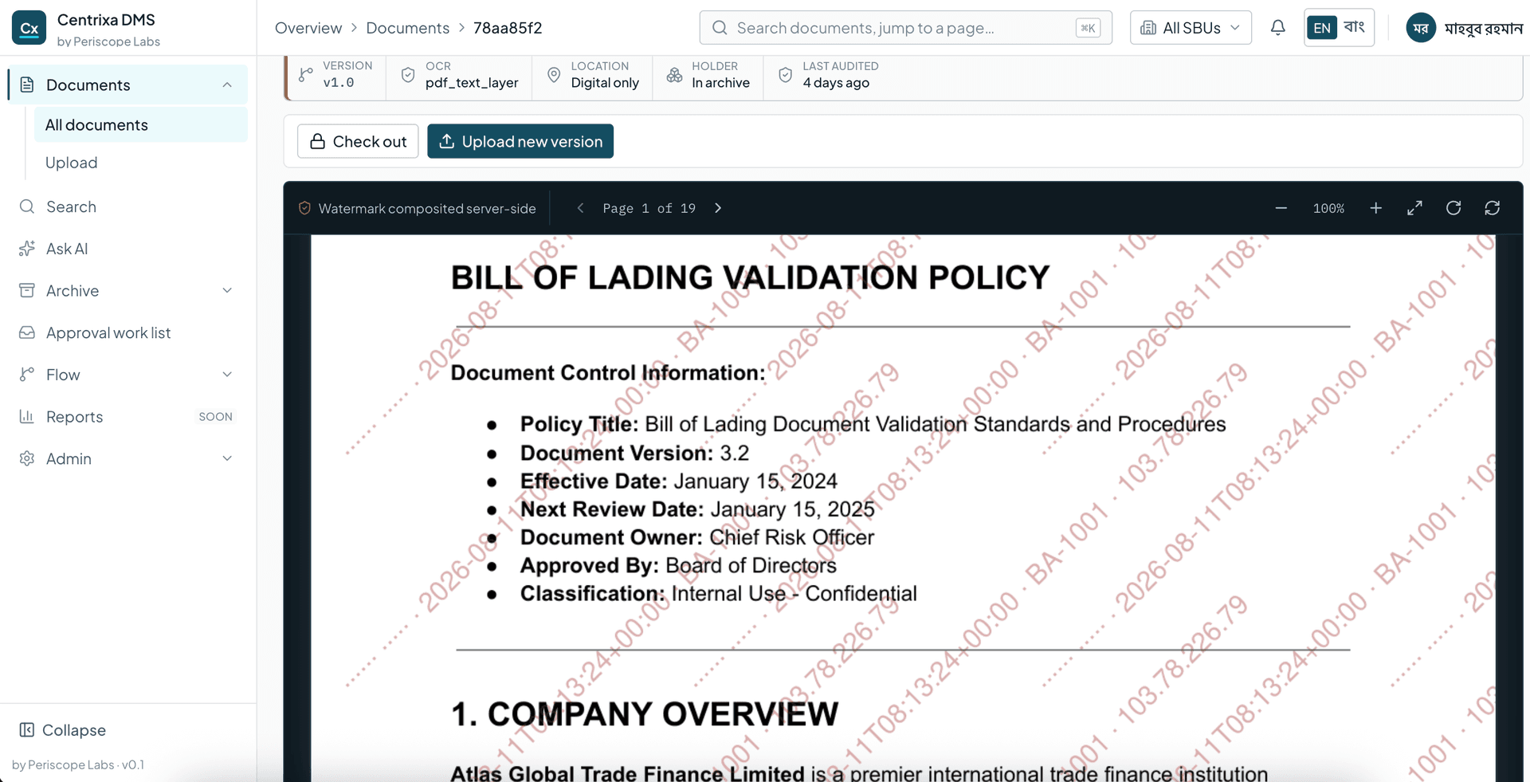The image size is (1530, 782).
Task: Click the Digital only location value
Action: pyautogui.click(x=605, y=83)
